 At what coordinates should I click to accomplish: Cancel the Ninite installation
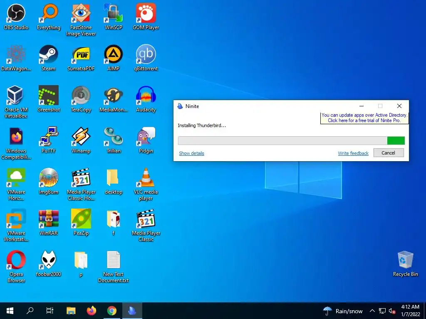coord(389,153)
